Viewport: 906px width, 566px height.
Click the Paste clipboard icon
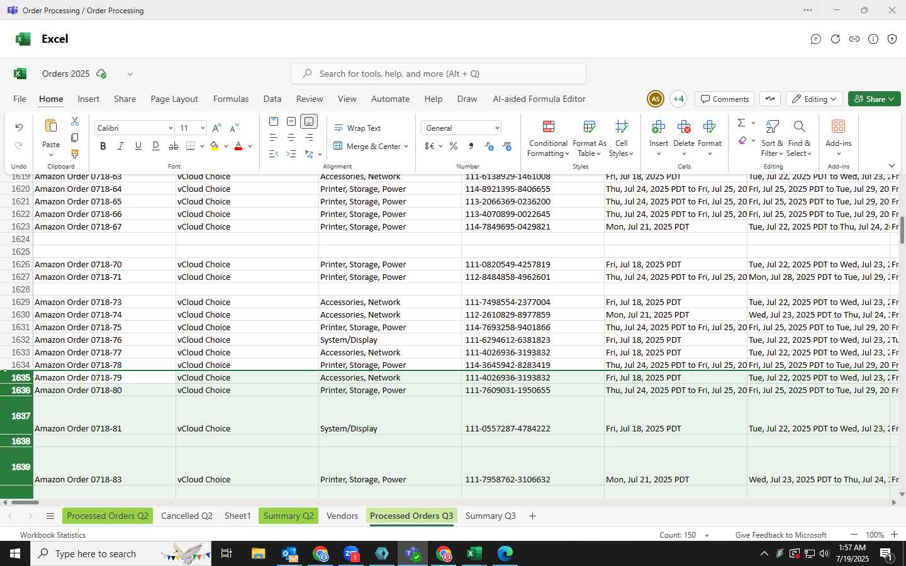tap(51, 126)
